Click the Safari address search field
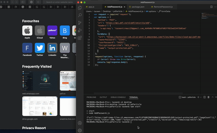This screenshot has height=133, width=217. (x=59, y=2)
